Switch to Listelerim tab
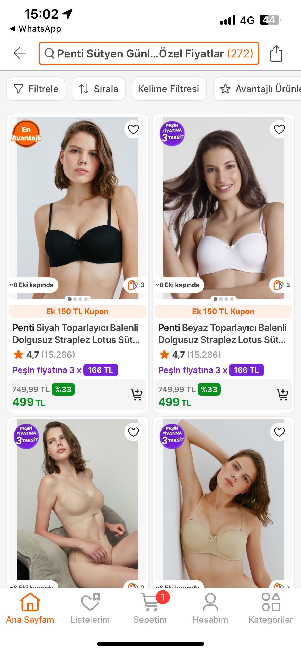301x652 pixels. pos(90,608)
